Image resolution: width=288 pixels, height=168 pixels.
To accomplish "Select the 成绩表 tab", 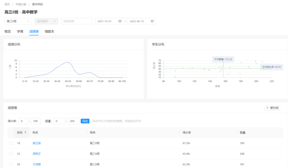I will coord(34,32).
